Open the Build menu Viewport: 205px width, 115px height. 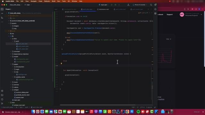click(53, 1)
